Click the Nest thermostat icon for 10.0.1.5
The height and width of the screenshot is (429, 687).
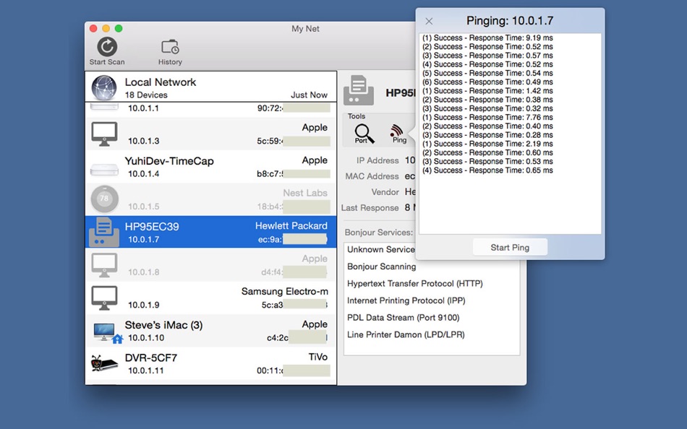104,199
